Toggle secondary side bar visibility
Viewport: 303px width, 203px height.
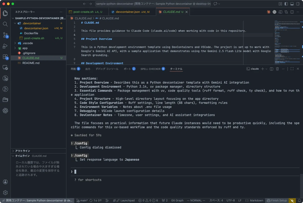pyautogui.click(x=298, y=4)
